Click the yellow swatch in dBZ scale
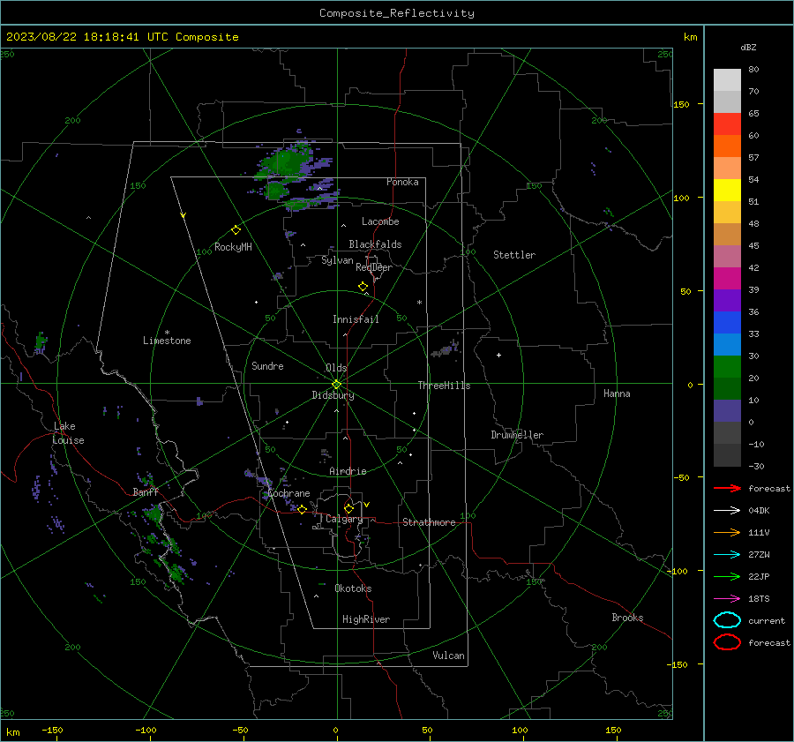 727,191
